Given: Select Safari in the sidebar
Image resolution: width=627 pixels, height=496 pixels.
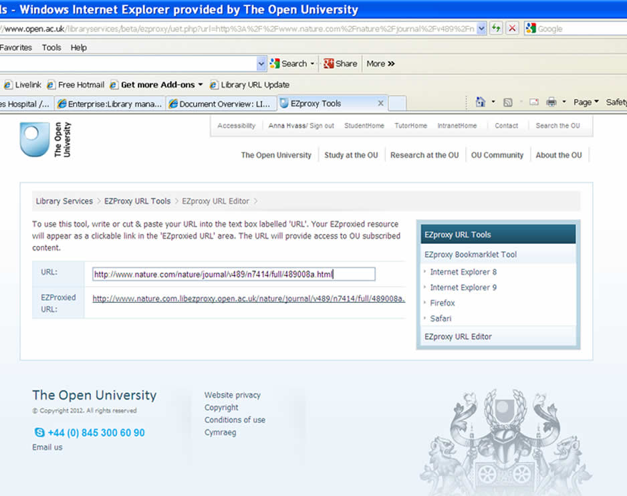Looking at the screenshot, I should [x=441, y=319].
